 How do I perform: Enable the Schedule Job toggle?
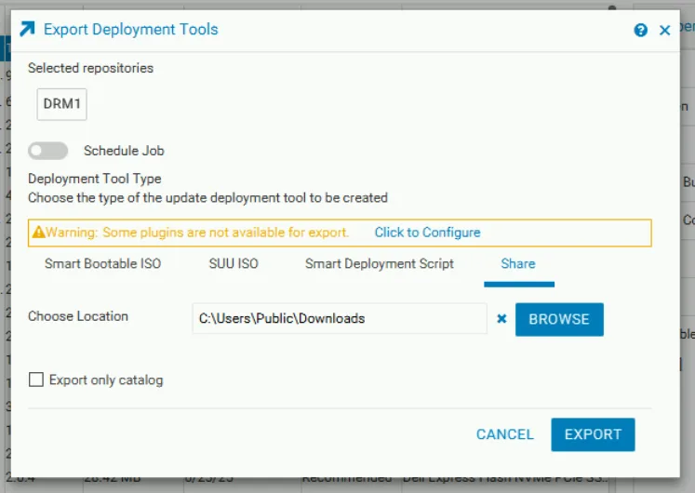coord(48,151)
